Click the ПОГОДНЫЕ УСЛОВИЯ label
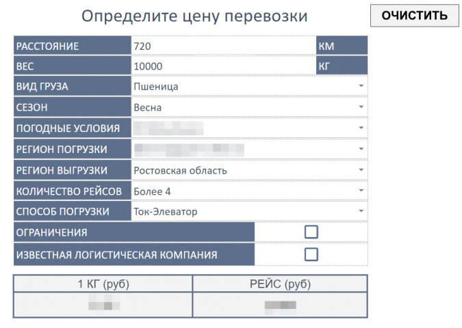 tap(72, 128)
